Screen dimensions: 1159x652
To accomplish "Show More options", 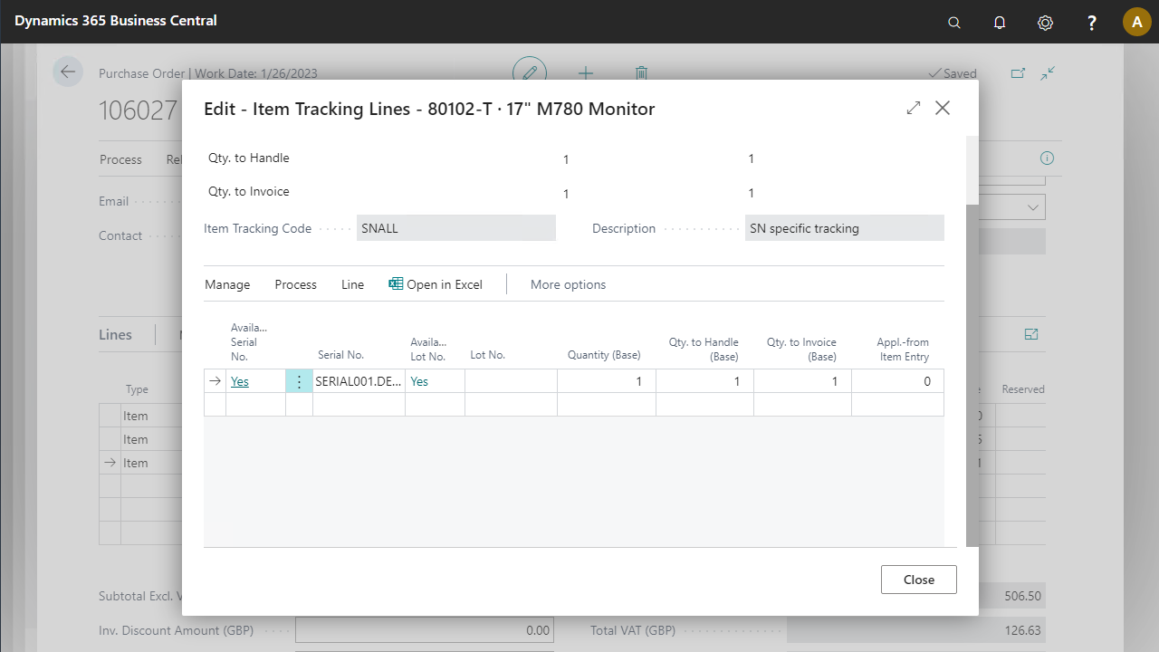I will (x=568, y=284).
